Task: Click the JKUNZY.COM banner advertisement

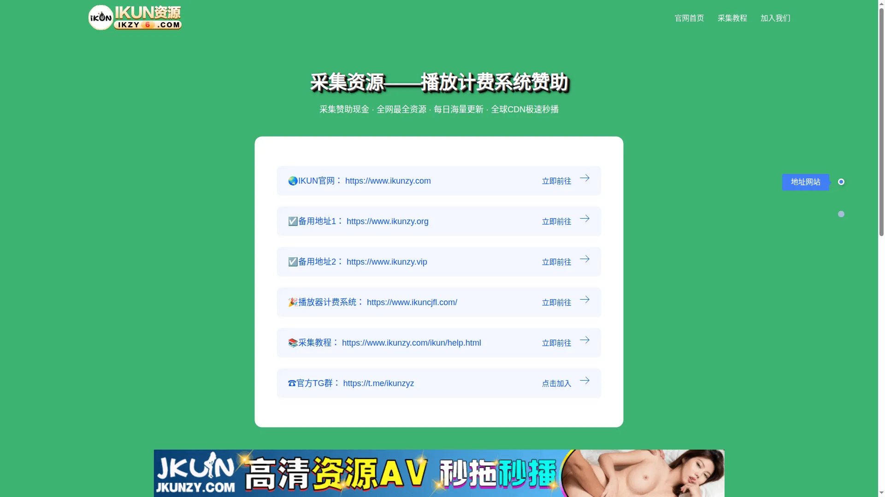Action: coord(439,473)
